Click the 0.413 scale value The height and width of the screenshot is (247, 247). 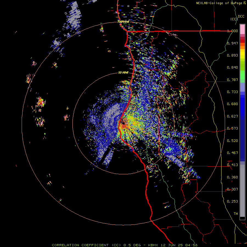232,165
